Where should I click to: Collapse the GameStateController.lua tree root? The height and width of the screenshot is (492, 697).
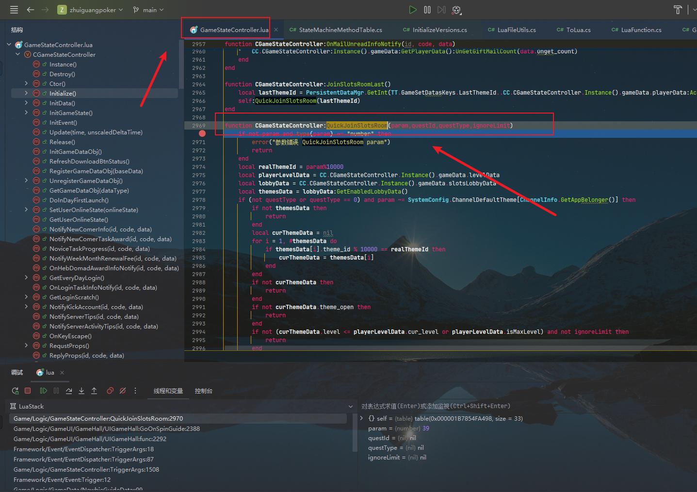pyautogui.click(x=9, y=45)
